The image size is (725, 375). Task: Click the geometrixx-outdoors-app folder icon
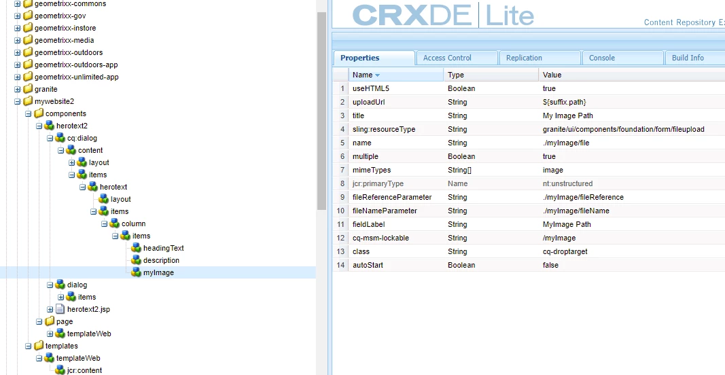point(28,65)
